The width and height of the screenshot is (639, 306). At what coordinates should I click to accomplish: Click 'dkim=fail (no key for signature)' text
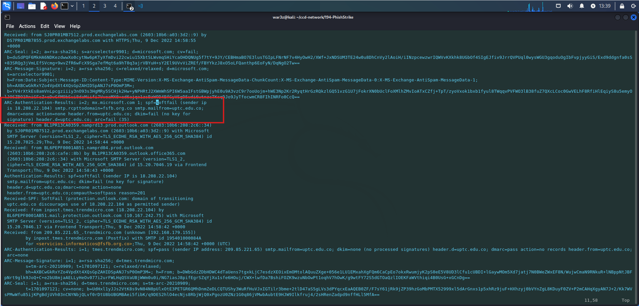point(121,182)
